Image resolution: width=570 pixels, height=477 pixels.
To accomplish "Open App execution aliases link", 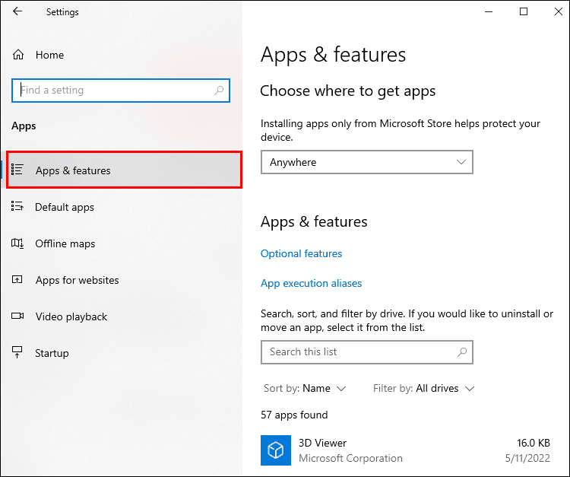I will click(x=311, y=283).
